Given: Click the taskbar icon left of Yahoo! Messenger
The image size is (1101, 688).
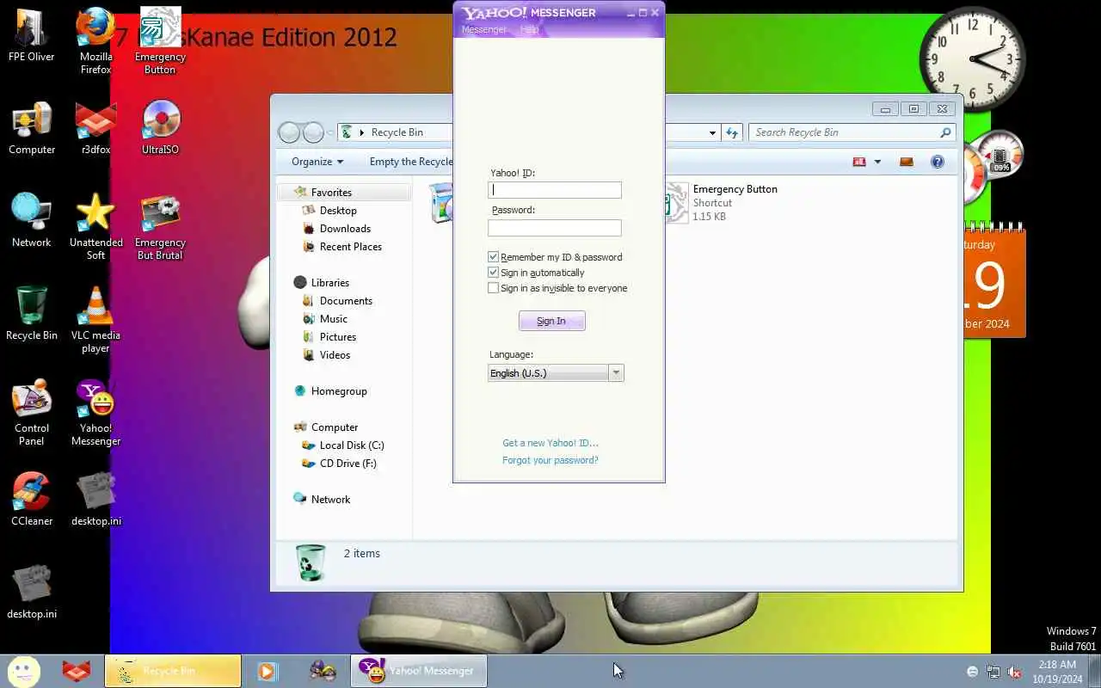Looking at the screenshot, I should [323, 671].
